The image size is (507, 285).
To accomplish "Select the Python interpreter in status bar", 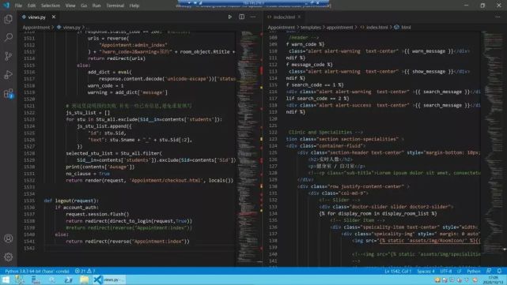I will (x=37, y=271).
